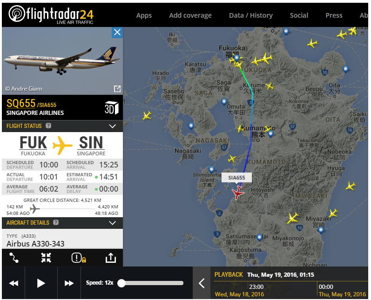
Task: Open the Data / History menu
Action: pyautogui.click(x=250, y=15)
